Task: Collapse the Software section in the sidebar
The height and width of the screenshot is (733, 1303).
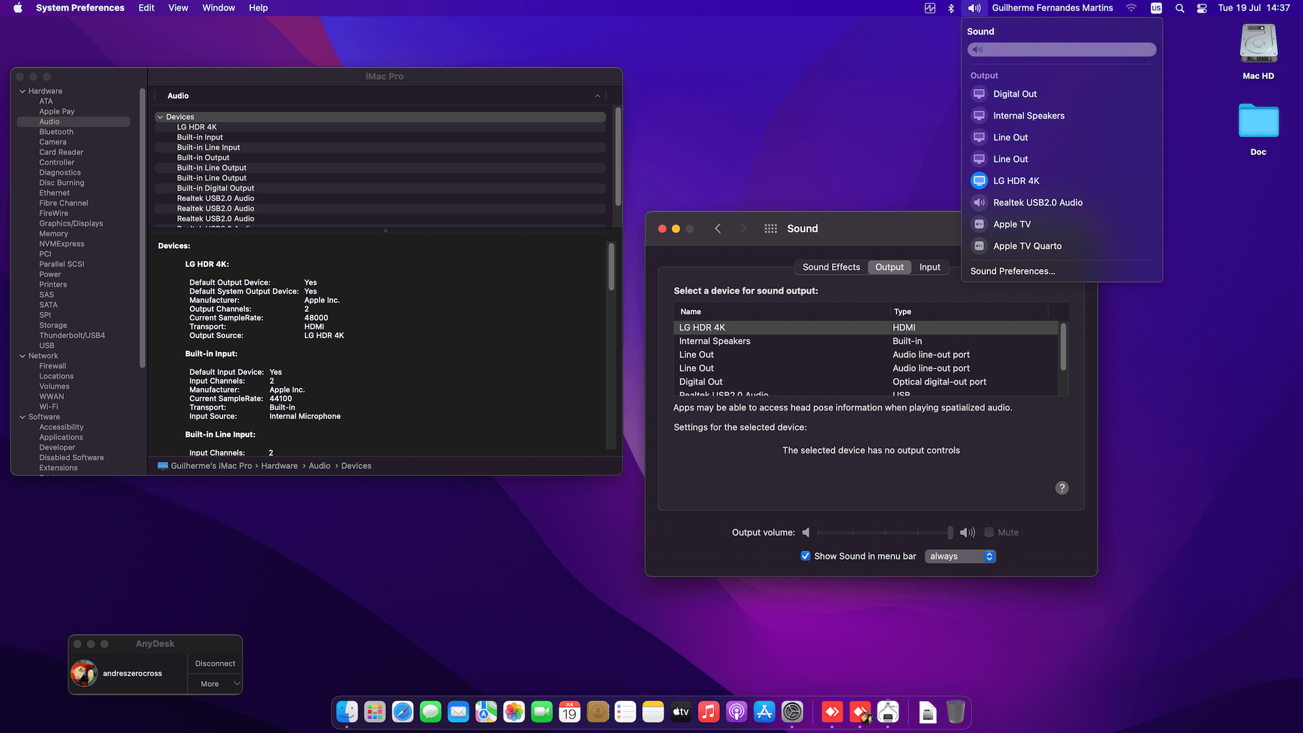Action: (x=22, y=417)
